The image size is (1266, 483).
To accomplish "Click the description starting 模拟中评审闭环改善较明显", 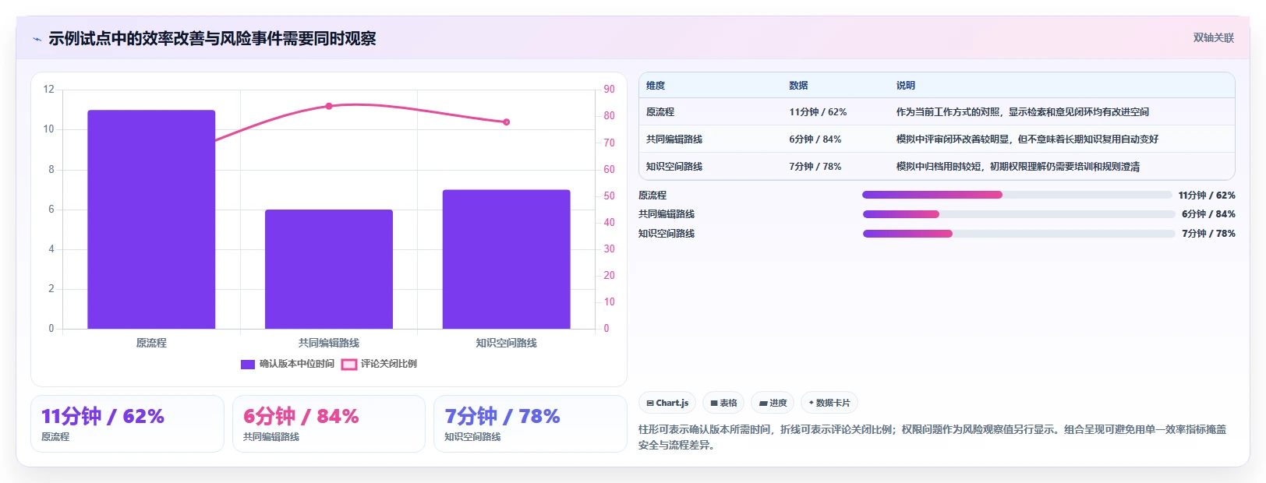I will click(1027, 139).
